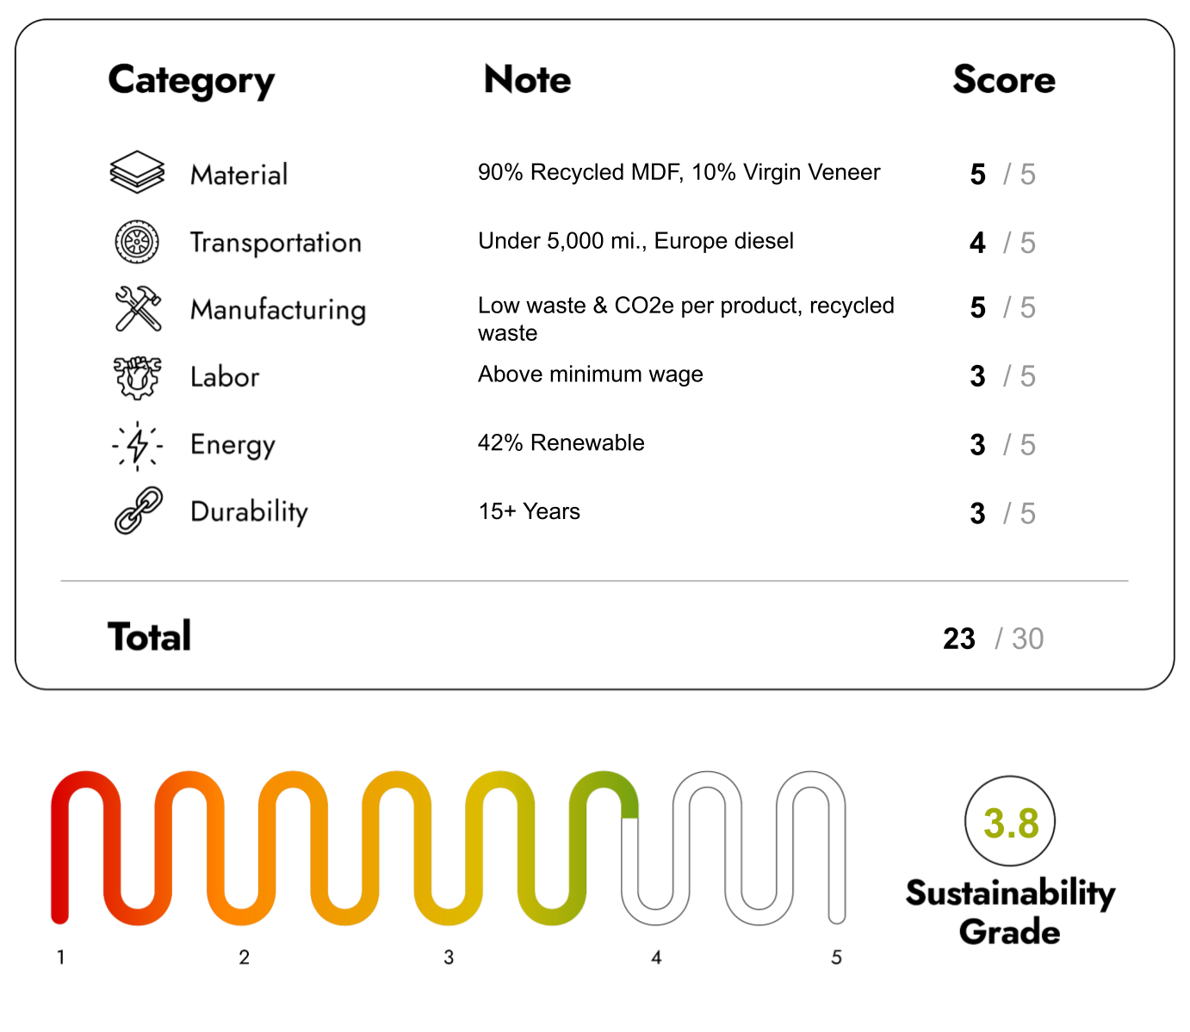Click the Labor score 3 / 5
Image resolution: width=1190 pixels, height=1032 pixels.
1001,376
